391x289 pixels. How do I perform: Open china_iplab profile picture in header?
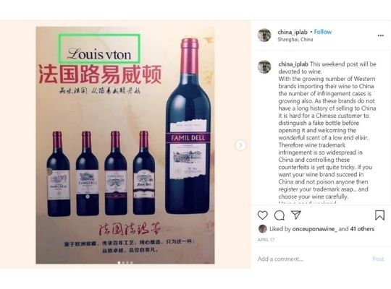[264, 35]
